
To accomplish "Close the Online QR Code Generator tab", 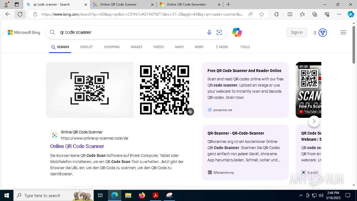I will (x=219, y=4).
